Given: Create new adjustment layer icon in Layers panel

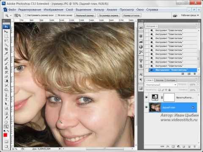Looking at the screenshot, I should (x=178, y=147).
